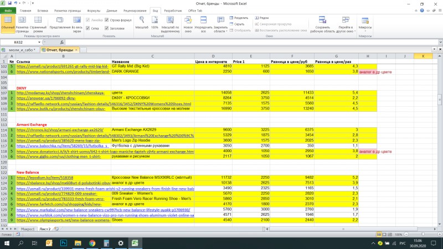The height and width of the screenshot is (249, 443).
Task: Open Представления custom views
Action: [x=60, y=23]
